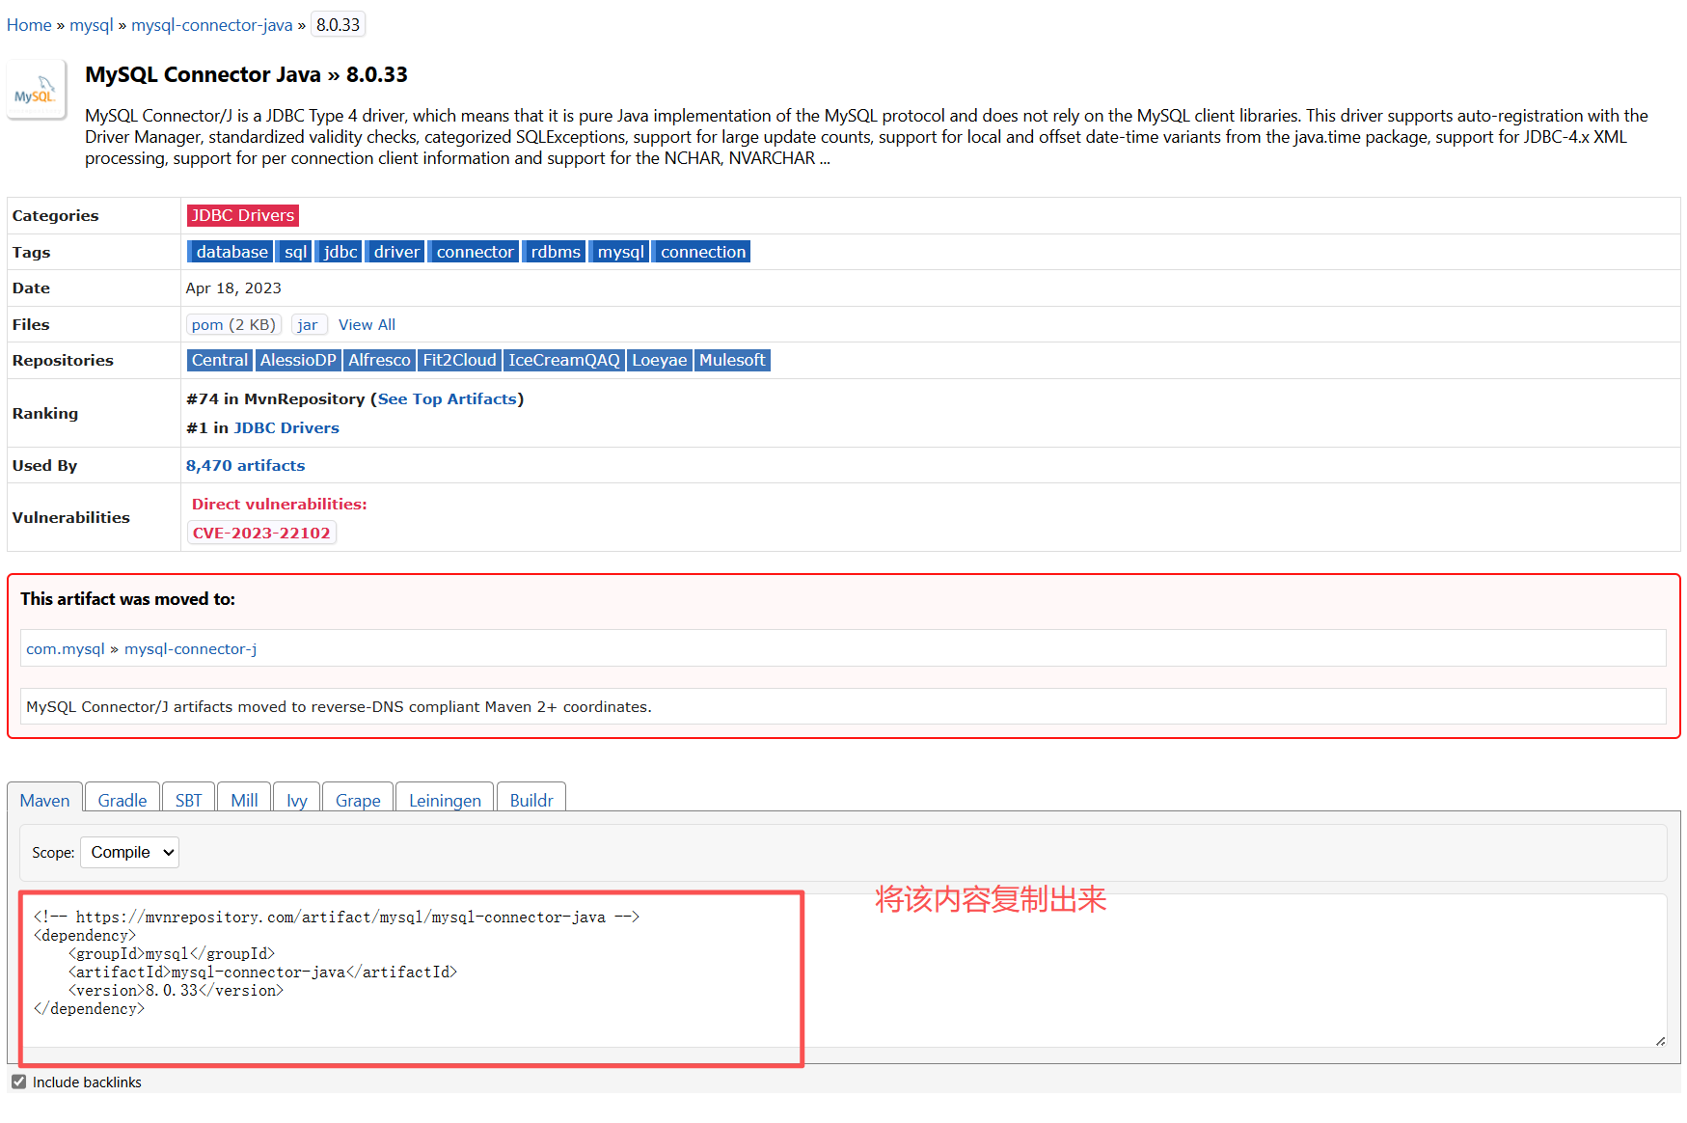Select the connection tag
This screenshot has width=1687, height=1123.
click(702, 252)
